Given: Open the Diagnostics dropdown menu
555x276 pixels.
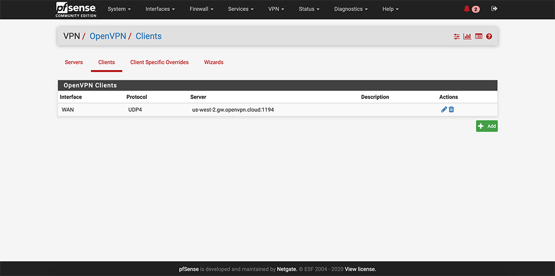Looking at the screenshot, I should (x=351, y=9).
